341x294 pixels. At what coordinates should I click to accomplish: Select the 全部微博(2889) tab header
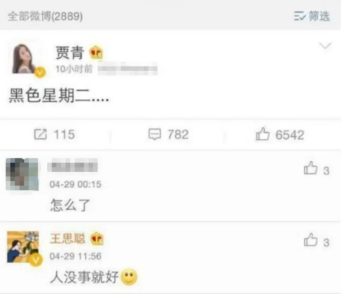click(x=45, y=16)
